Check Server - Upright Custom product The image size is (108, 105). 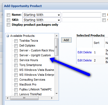(x=16, y=55)
